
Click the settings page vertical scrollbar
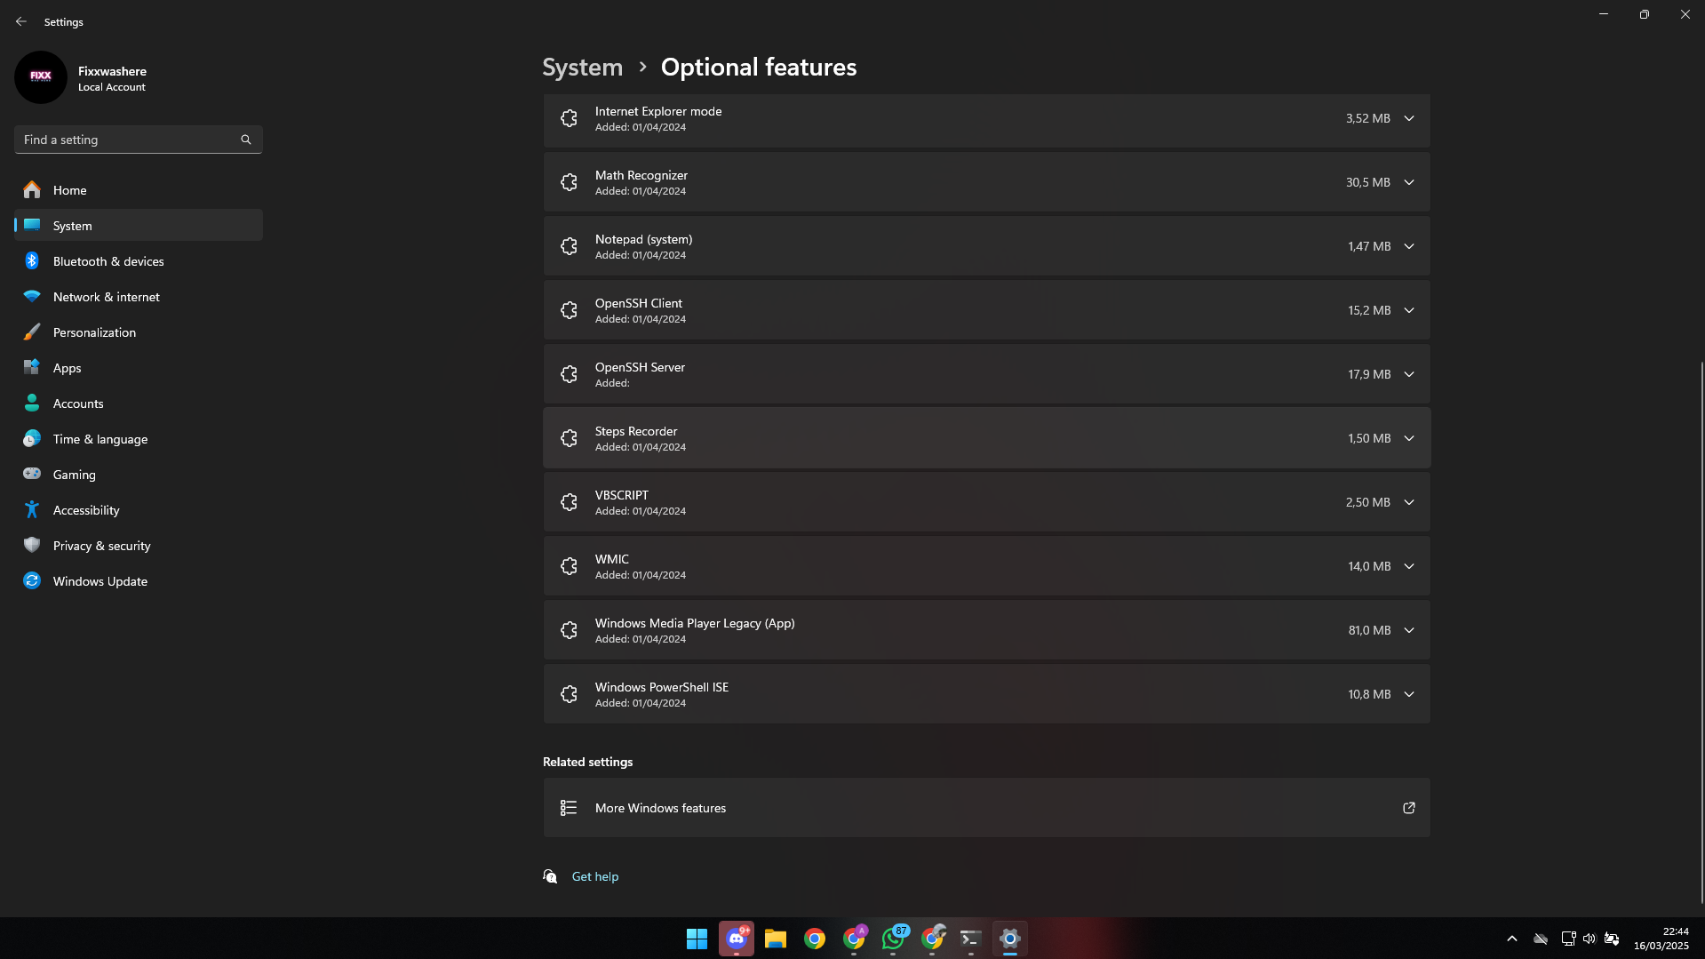click(1701, 631)
